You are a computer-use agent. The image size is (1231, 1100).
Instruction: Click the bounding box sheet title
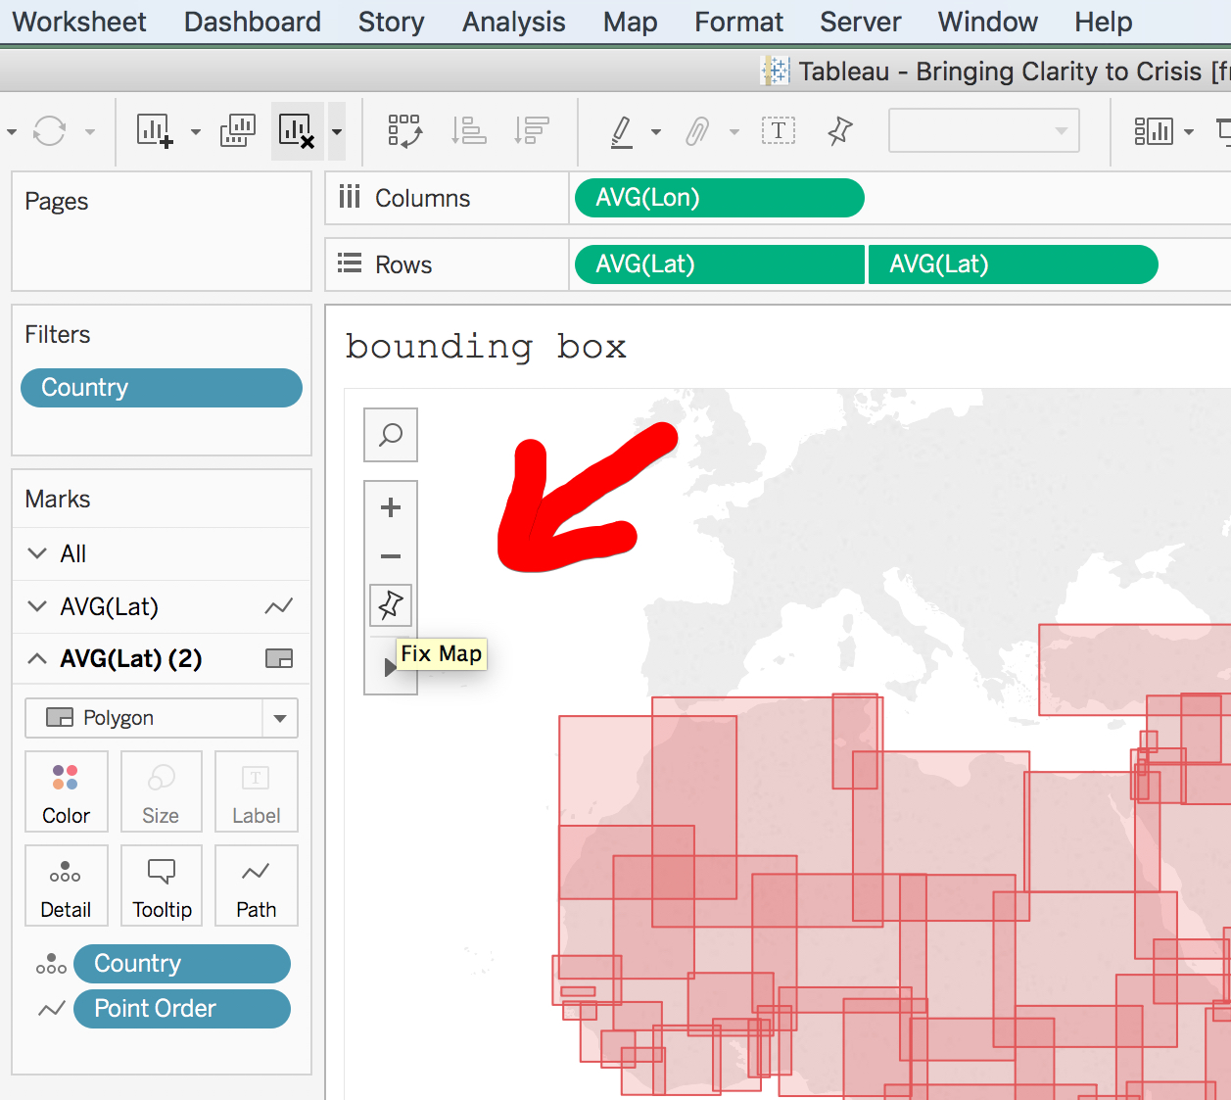tap(486, 347)
